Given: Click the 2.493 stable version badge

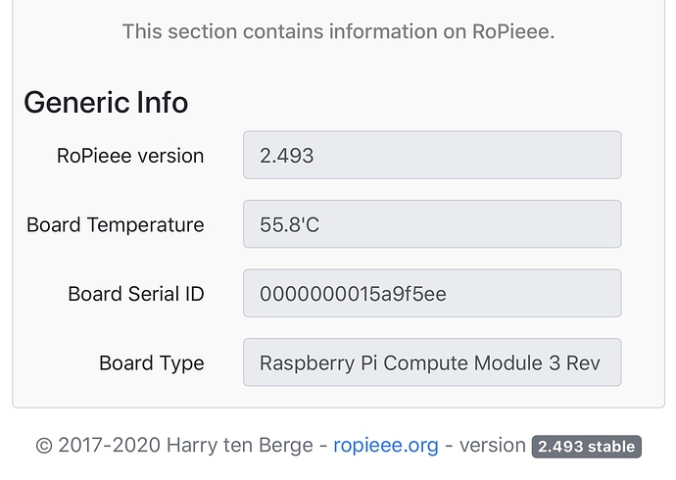Looking at the screenshot, I should click(x=586, y=447).
